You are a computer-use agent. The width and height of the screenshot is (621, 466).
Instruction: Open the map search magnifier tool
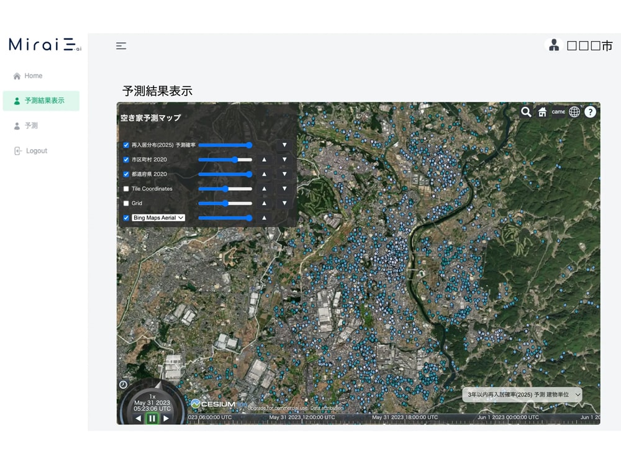tap(526, 112)
